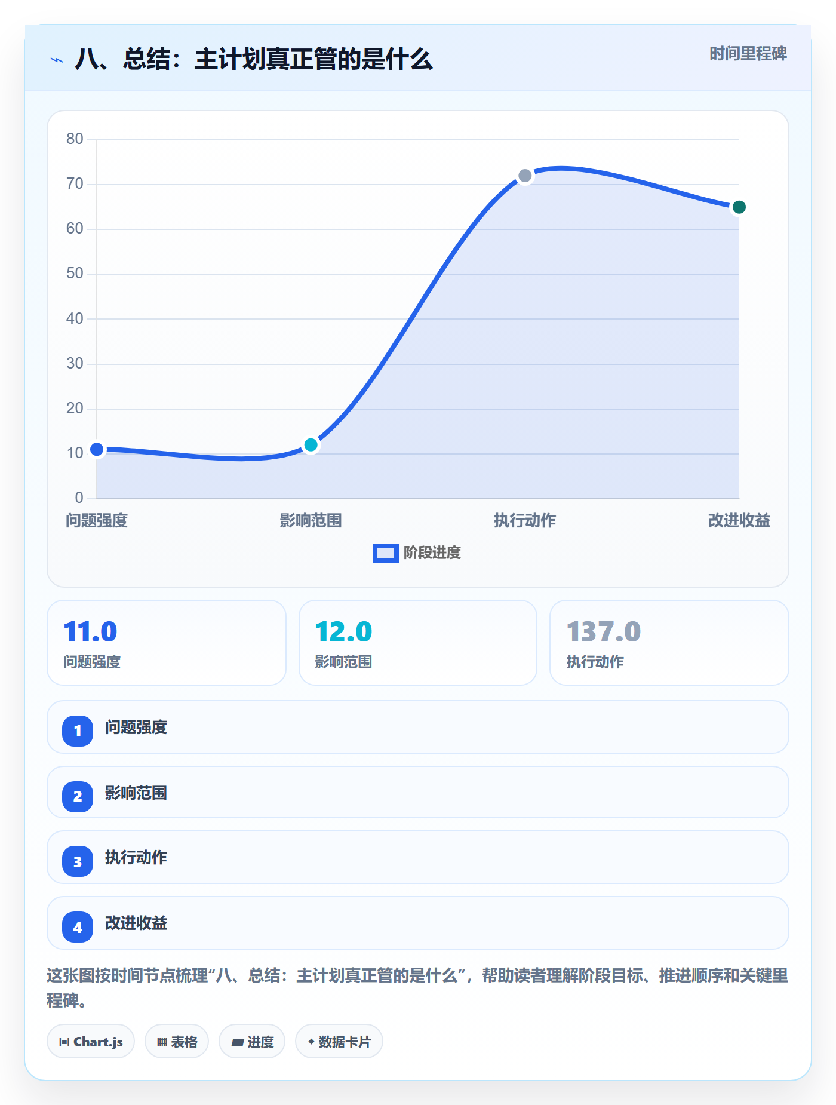The height and width of the screenshot is (1105, 836).
Task: Toggle the 阶段进度 legend series
Action: pos(417,553)
